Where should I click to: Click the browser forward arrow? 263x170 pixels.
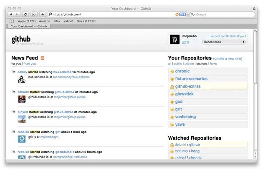click(x=17, y=15)
